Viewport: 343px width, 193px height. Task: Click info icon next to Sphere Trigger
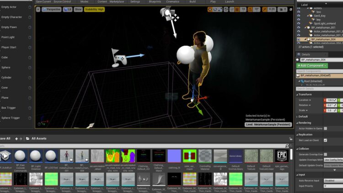pos(30,118)
